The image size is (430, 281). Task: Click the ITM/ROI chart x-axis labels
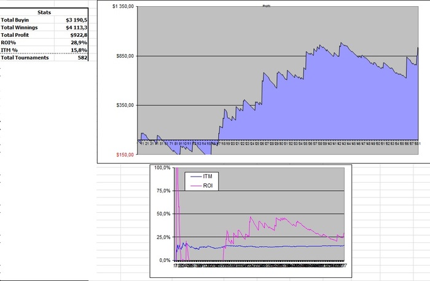click(x=259, y=265)
